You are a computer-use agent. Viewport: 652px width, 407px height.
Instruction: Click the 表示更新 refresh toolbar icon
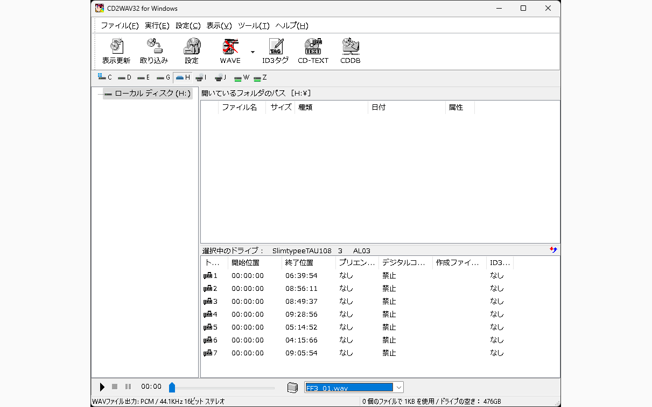click(116, 52)
